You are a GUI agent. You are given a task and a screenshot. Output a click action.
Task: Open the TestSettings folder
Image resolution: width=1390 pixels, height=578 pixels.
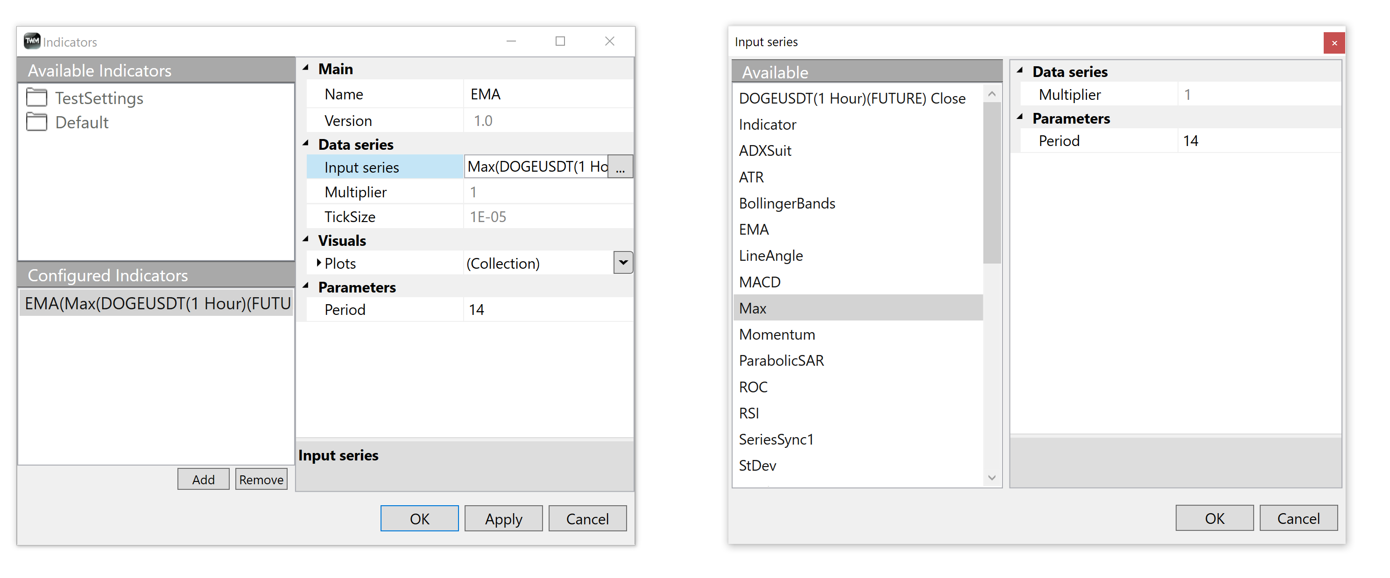(85, 98)
